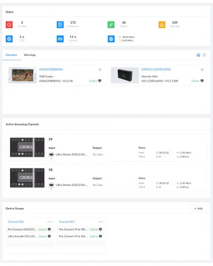Click the channel 59 preview thumbnail
The height and width of the screenshot is (266, 213).
27,147
